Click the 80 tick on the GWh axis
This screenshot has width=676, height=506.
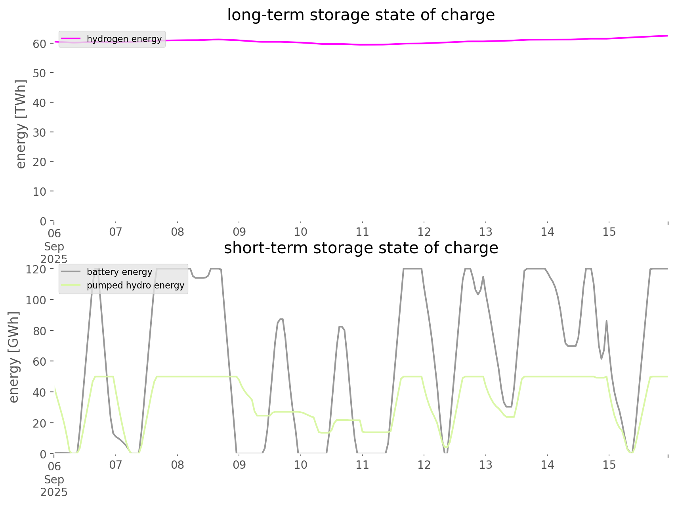(x=39, y=331)
